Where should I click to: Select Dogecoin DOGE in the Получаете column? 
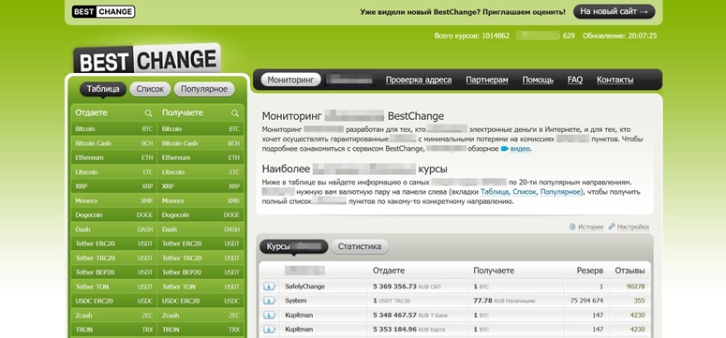(200, 215)
